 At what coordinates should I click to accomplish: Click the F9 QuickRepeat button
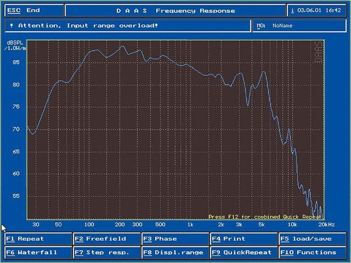(x=243, y=252)
